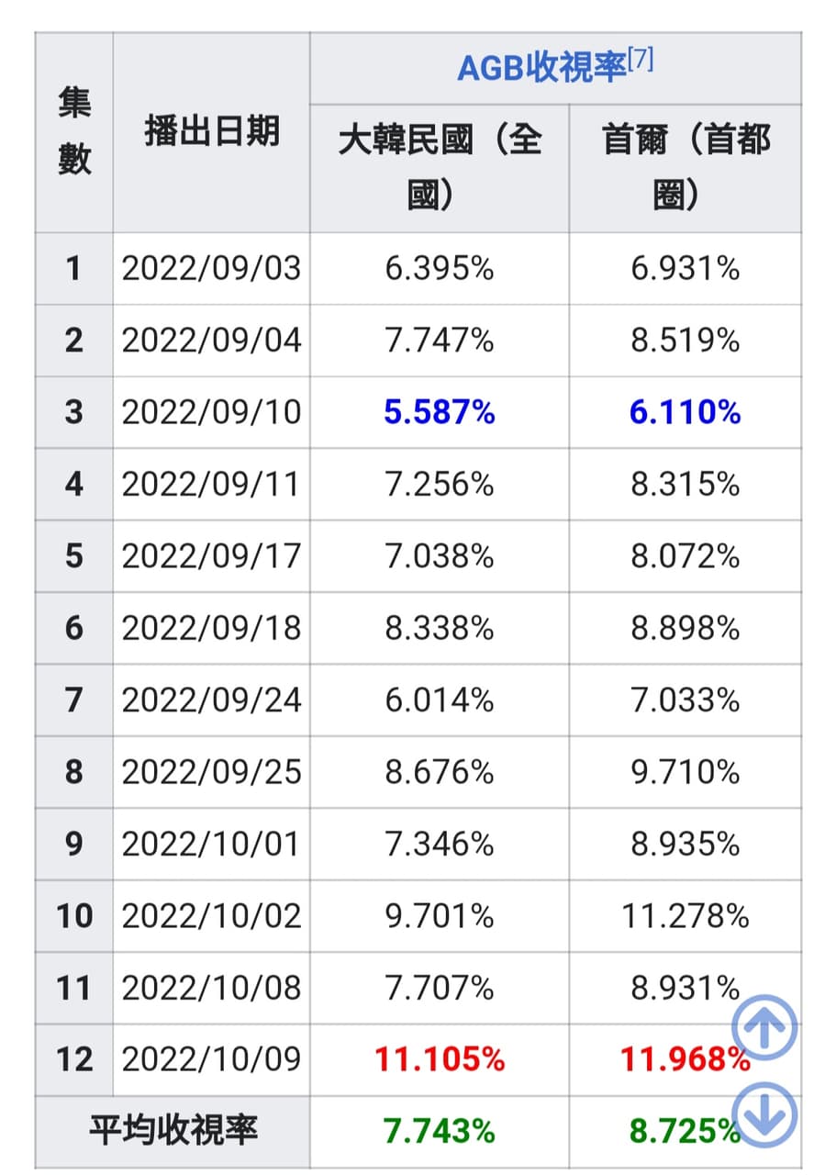Open the AGB收視率 link in header

pyautogui.click(x=541, y=68)
